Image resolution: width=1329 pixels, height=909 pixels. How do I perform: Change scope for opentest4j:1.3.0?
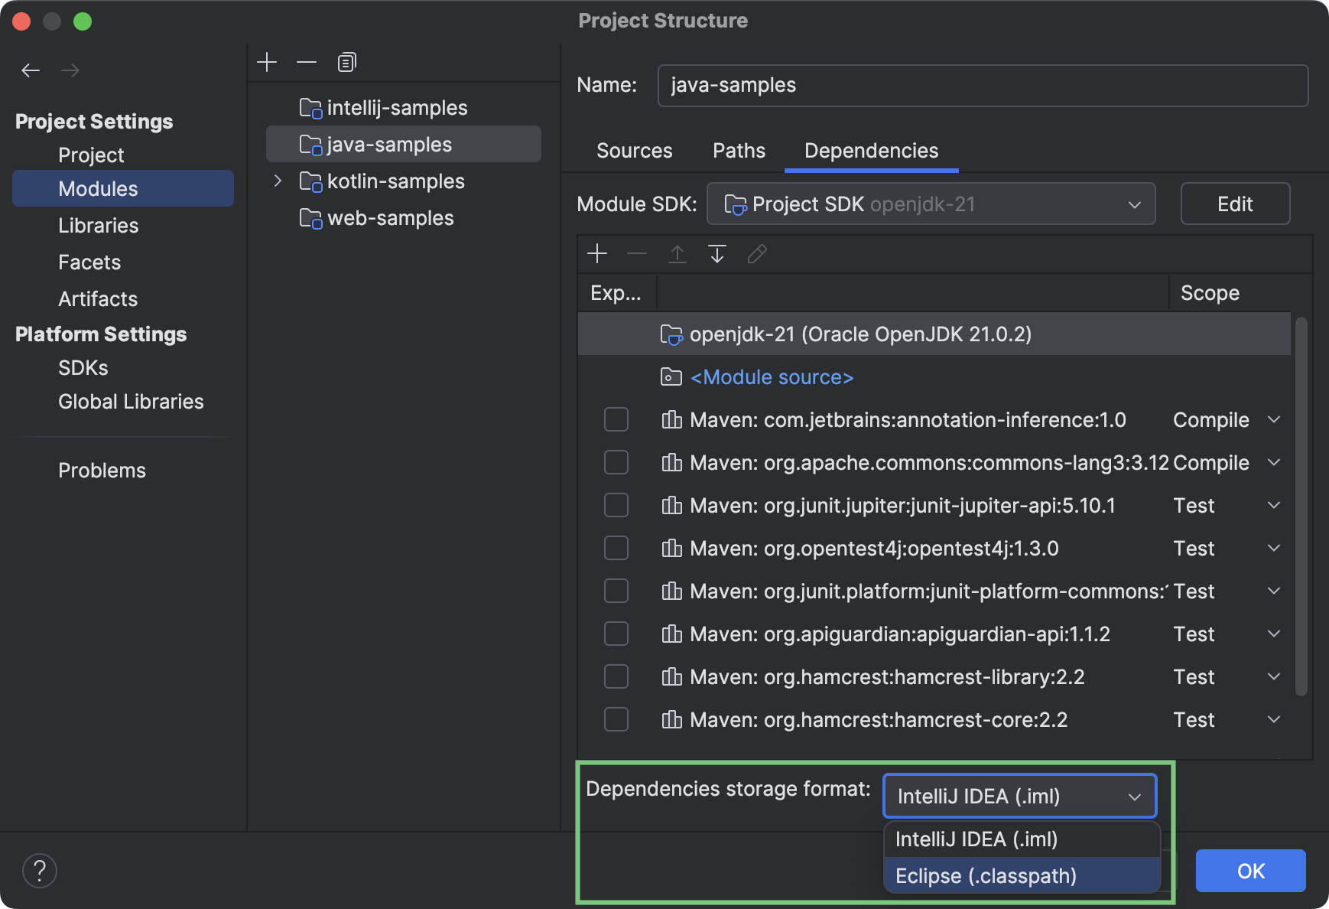click(1273, 548)
